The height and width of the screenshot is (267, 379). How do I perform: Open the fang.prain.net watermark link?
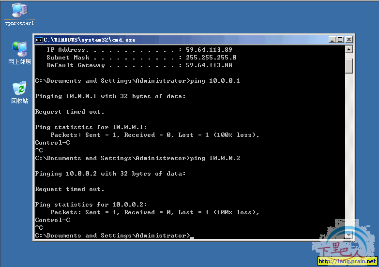pyautogui.click(x=348, y=261)
